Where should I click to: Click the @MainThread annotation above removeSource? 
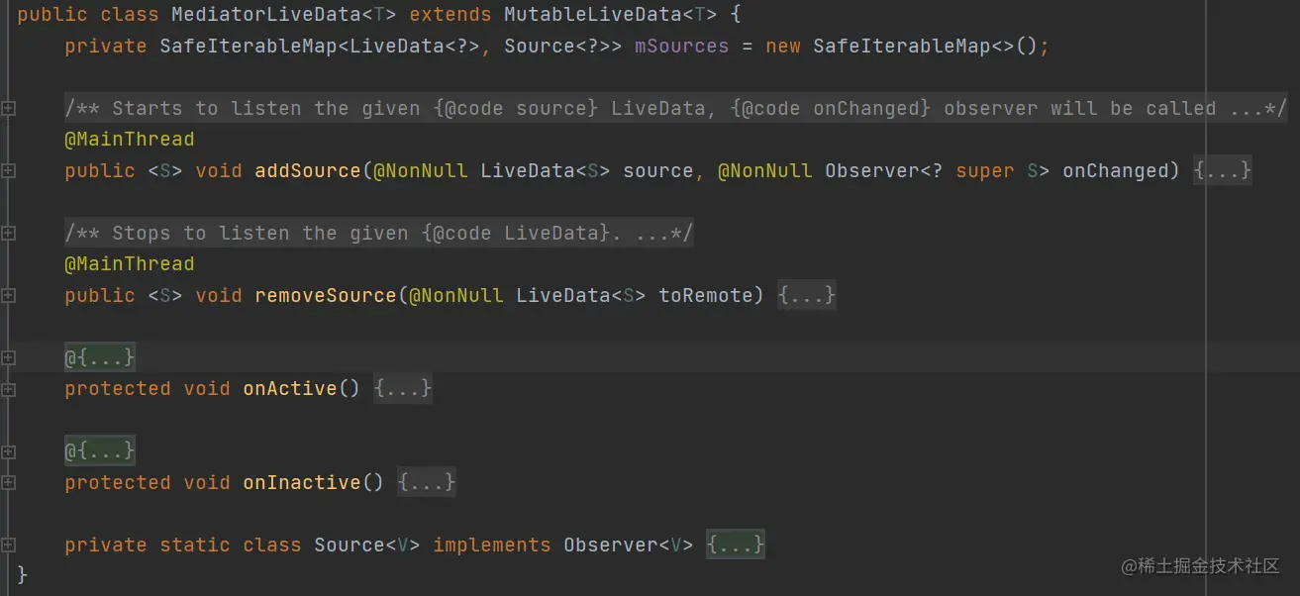(x=130, y=264)
